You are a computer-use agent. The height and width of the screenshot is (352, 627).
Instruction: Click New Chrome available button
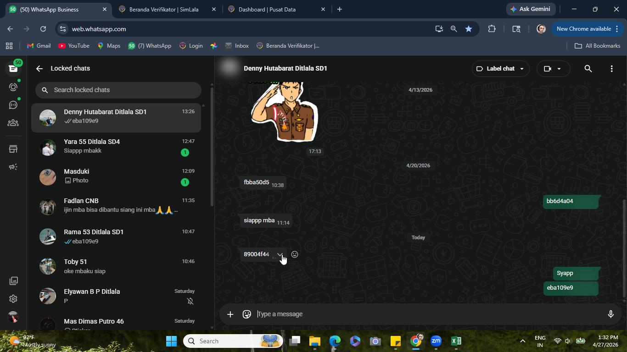(588, 29)
